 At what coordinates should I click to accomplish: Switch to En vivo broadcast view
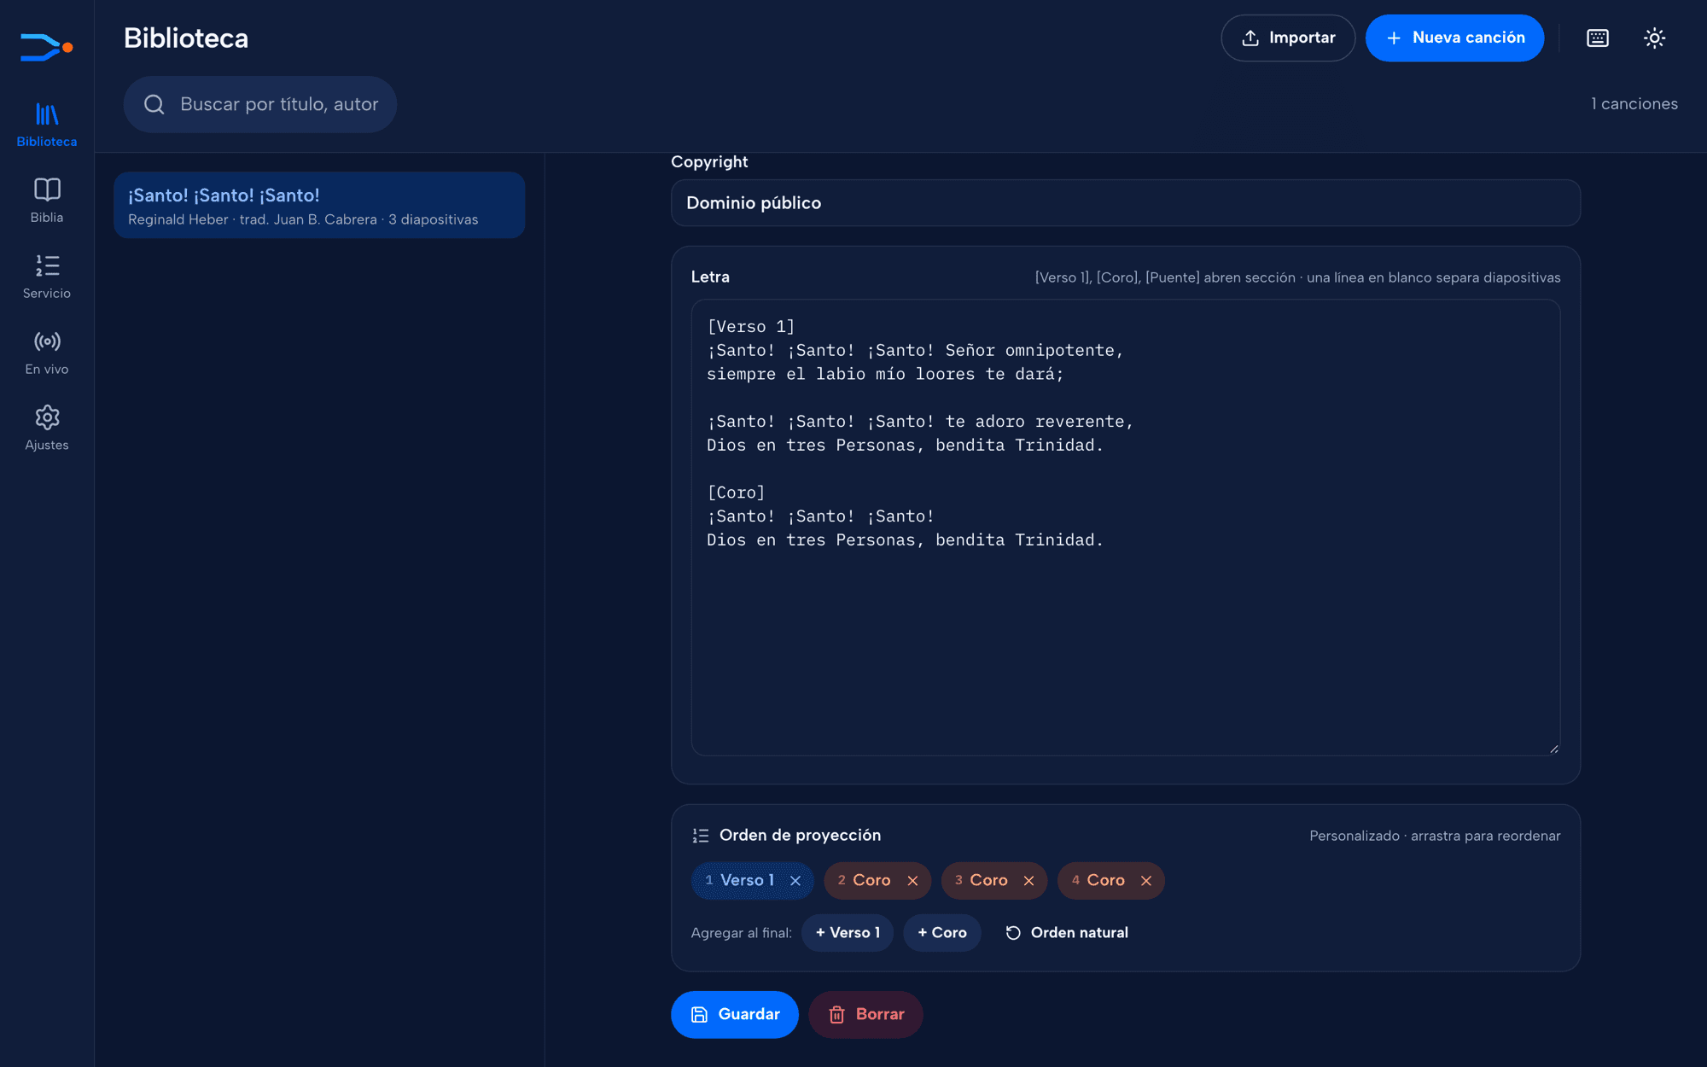click(47, 353)
